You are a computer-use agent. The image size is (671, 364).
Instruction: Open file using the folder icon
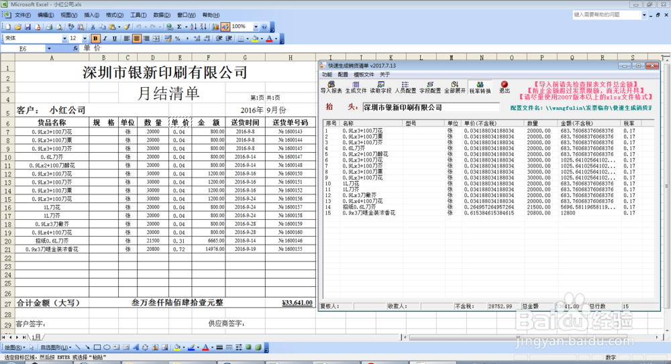click(18, 27)
